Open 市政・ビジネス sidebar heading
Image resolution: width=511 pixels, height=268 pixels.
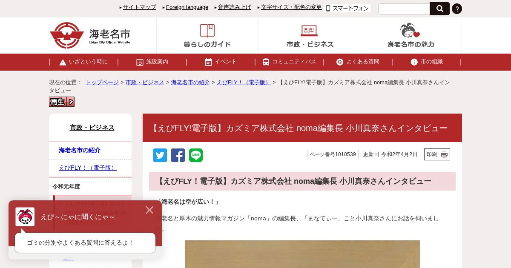point(92,128)
